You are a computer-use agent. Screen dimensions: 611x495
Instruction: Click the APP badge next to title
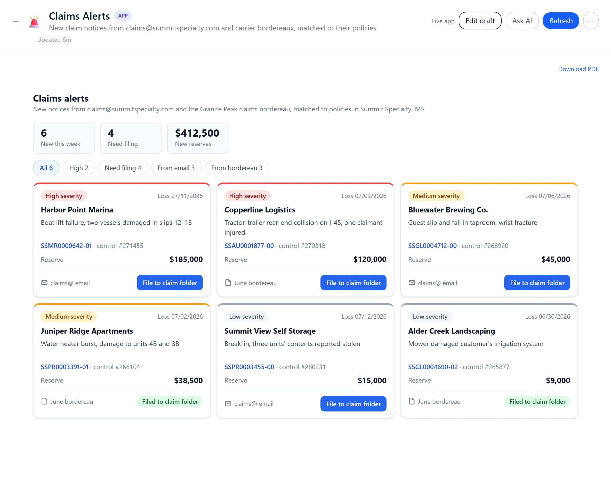[123, 16]
